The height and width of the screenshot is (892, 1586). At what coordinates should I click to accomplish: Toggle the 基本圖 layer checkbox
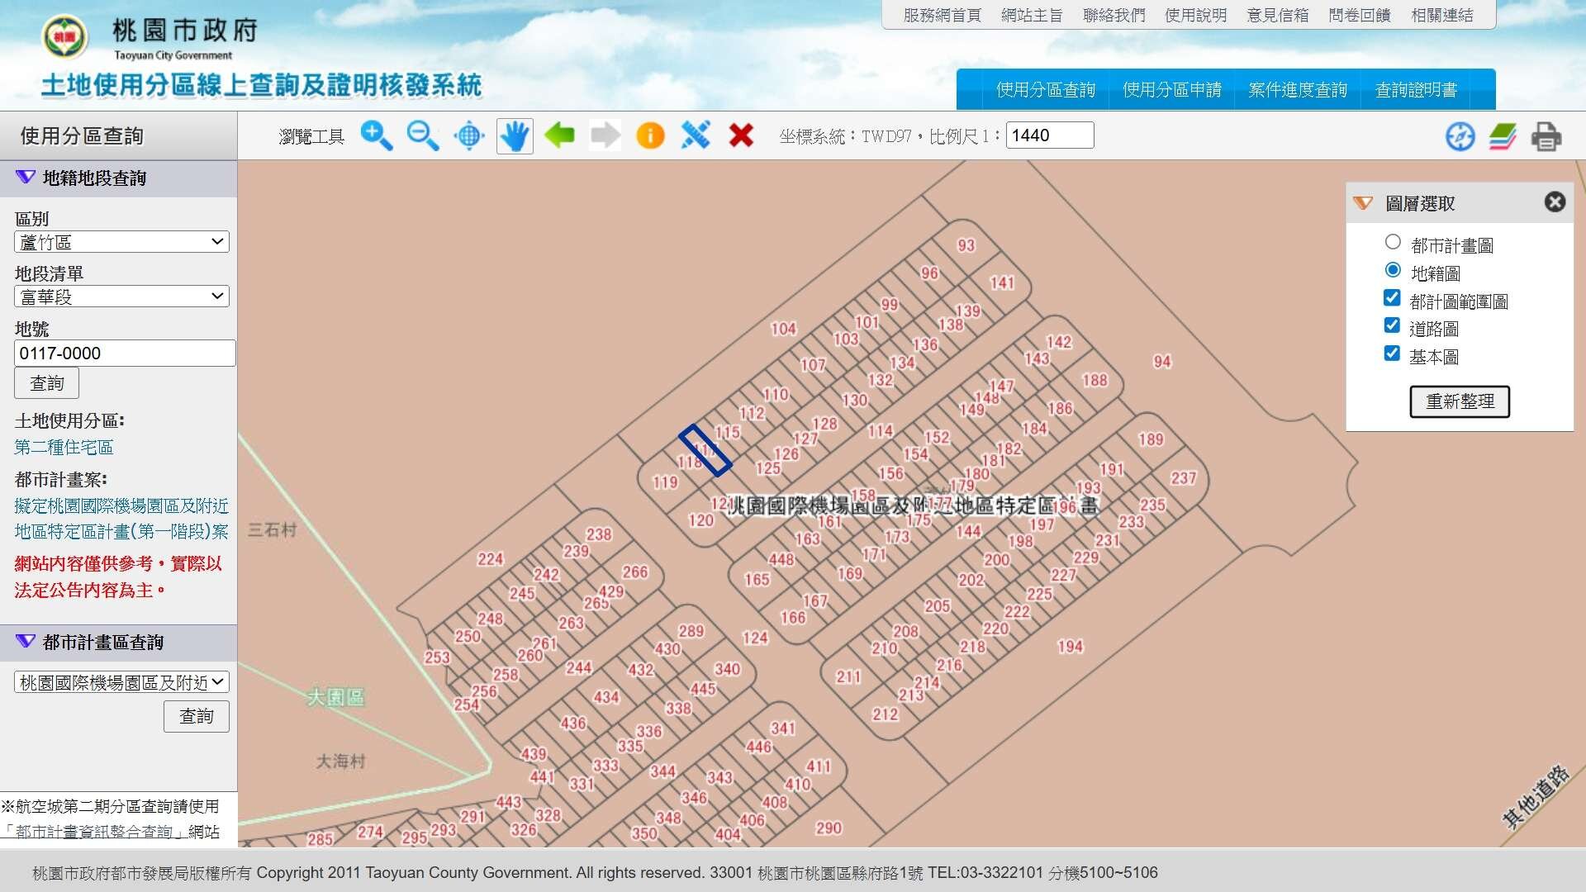(x=1392, y=353)
